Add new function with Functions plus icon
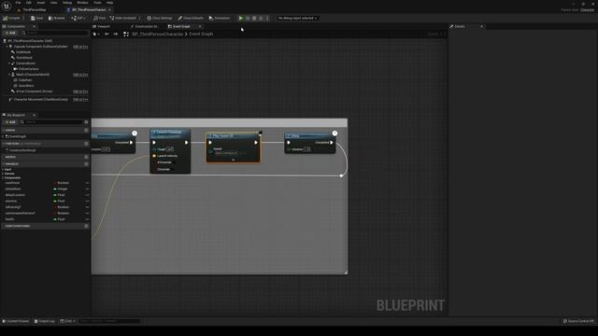598x336 pixels. [x=86, y=144]
